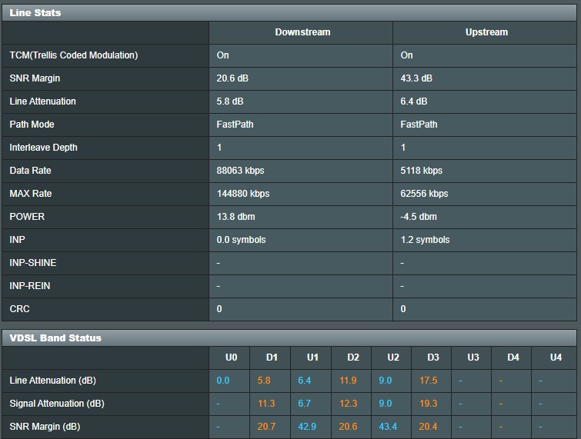Image resolution: width=581 pixels, height=439 pixels.
Task: Click the upstream SNR Margin value 43.3 dB
Action: 416,78
